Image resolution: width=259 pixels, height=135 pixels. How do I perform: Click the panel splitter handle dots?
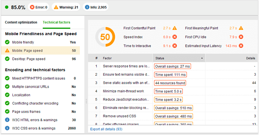[x=86, y=101]
